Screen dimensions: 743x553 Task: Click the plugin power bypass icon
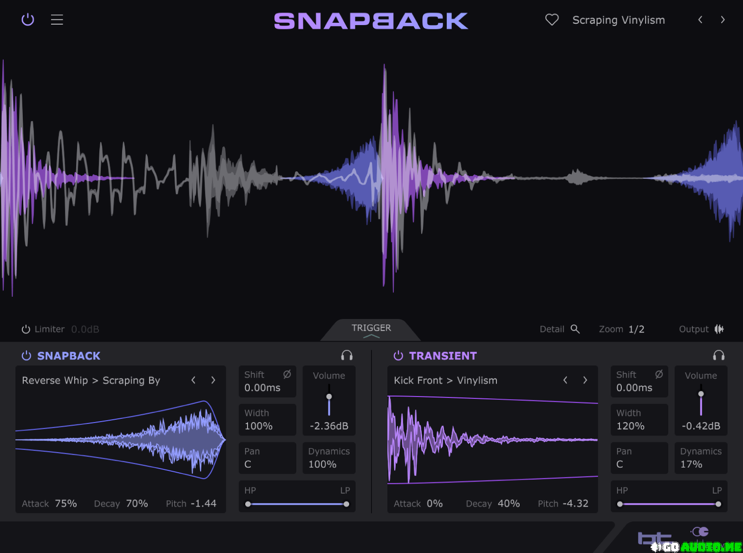[28, 20]
